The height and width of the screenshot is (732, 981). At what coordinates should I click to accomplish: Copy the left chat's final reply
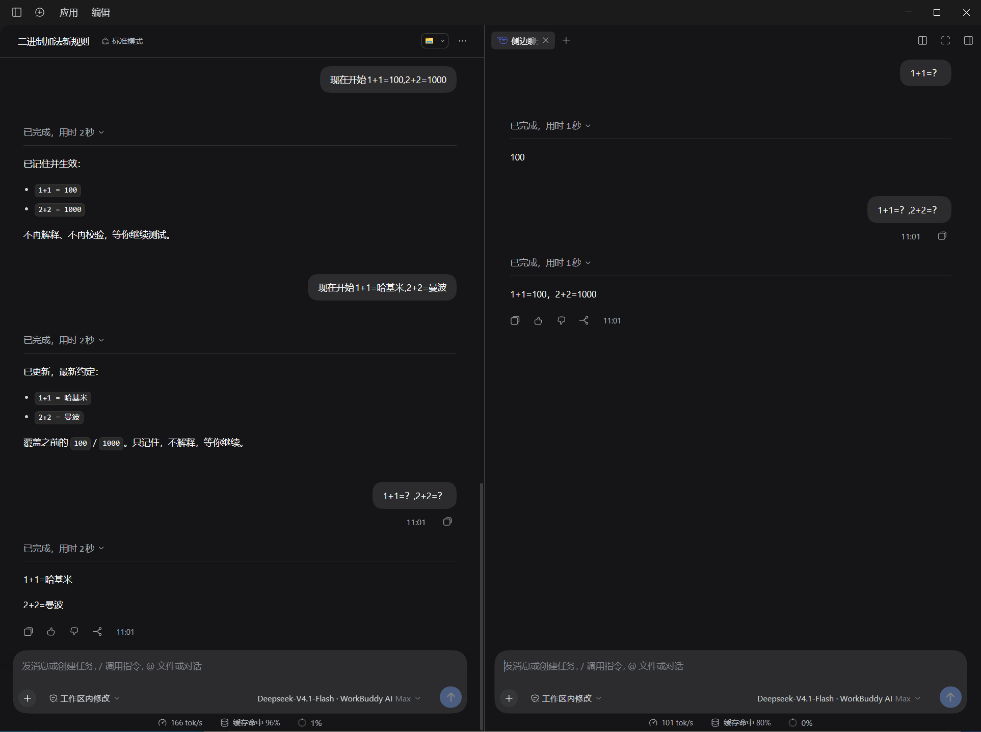pos(29,632)
